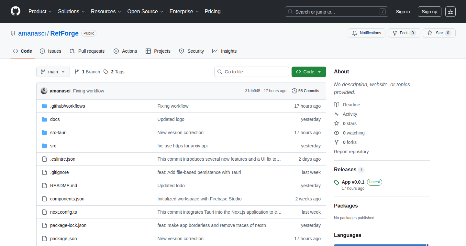Viewport: 466px width, 246px height.
Task: Switch to the Issues tab
Action: [50, 51]
